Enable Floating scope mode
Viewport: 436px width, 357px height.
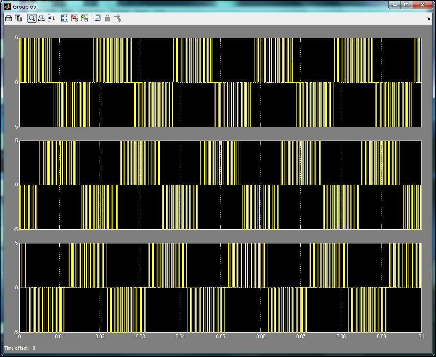[x=98, y=18]
